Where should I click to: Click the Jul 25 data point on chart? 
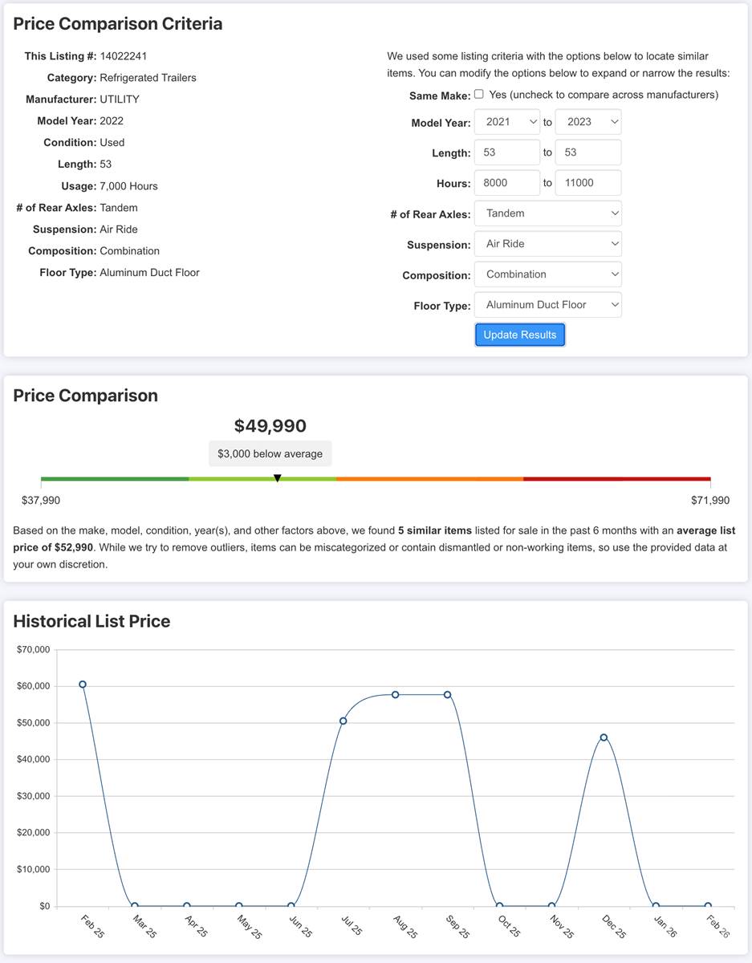coord(343,721)
